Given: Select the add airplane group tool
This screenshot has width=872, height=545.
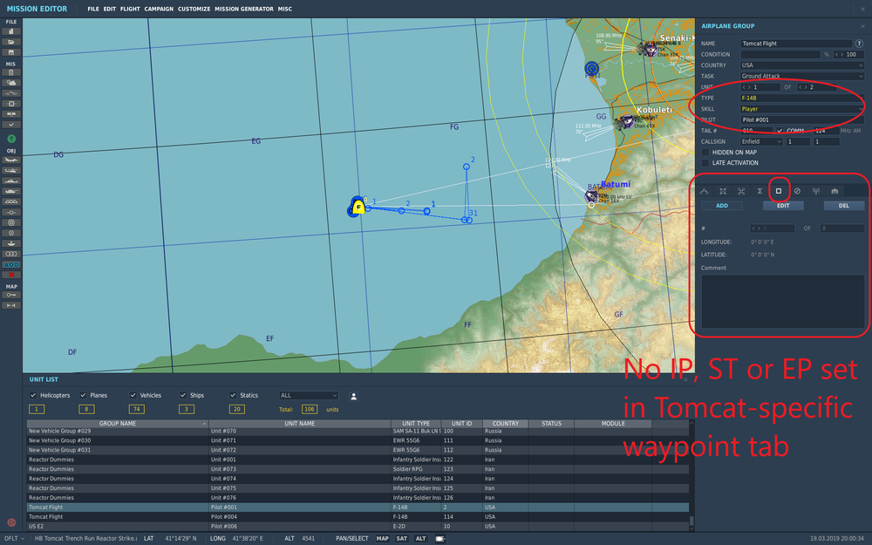Looking at the screenshot, I should tap(11, 160).
